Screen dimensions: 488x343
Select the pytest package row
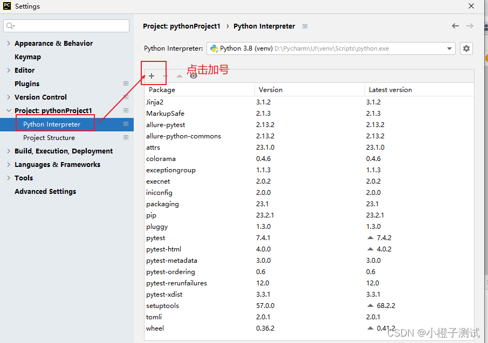[309, 237]
